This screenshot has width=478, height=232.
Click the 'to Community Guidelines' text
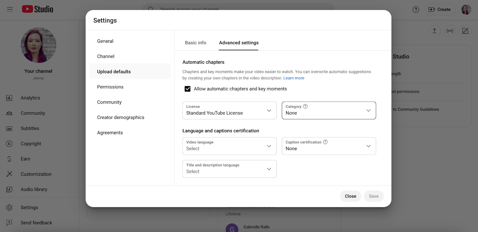pyautogui.click(x=416, y=109)
